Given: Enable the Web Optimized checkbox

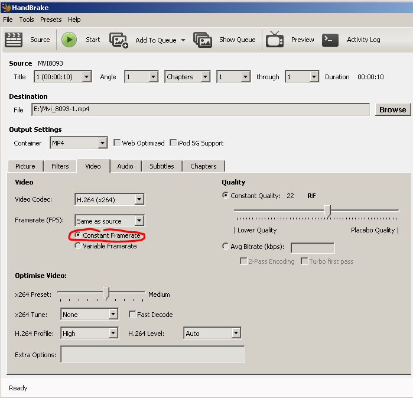Looking at the screenshot, I should pyautogui.click(x=117, y=143).
